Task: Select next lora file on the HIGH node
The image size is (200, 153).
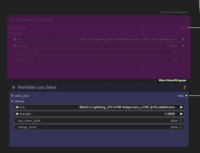Action: coord(183,39)
